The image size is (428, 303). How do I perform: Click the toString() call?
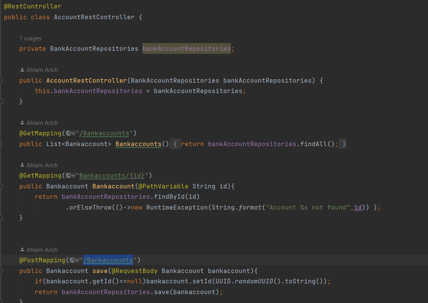[304, 281]
